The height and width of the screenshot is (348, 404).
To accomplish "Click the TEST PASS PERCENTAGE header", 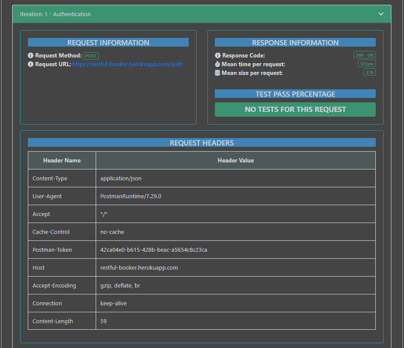I will coord(295,94).
